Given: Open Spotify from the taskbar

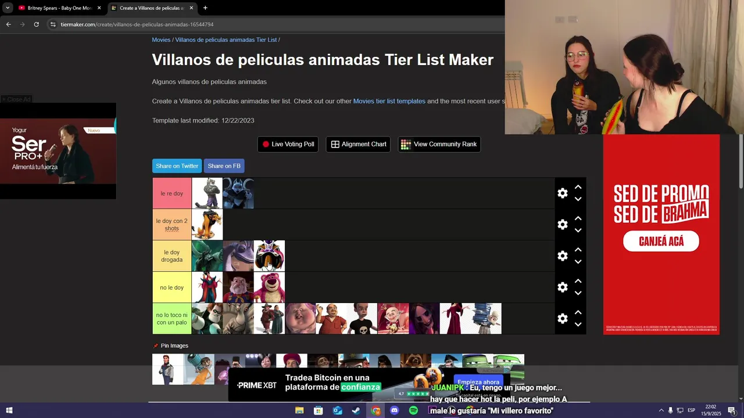Looking at the screenshot, I should [413, 410].
